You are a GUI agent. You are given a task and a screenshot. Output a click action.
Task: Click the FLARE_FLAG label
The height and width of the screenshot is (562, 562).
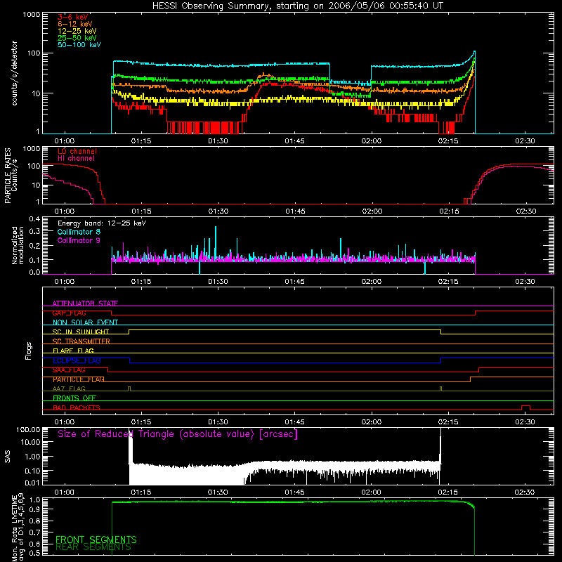[73, 351]
